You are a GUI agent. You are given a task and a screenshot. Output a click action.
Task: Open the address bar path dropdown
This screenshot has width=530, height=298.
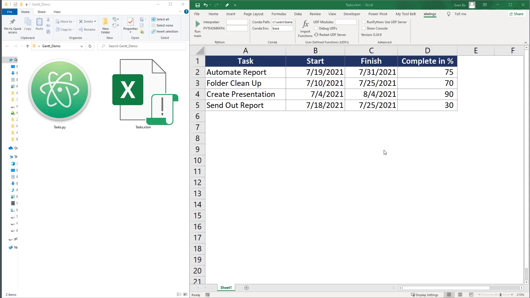(x=82, y=46)
